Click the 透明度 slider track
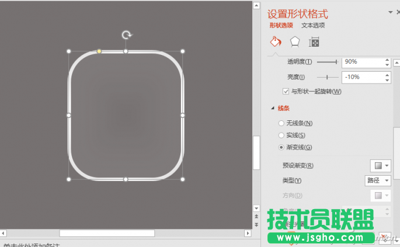The image size is (400, 247). pos(327,61)
